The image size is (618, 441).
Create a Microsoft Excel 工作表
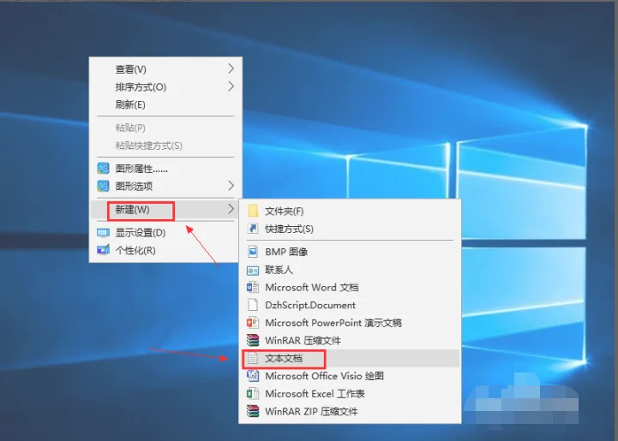(350, 394)
